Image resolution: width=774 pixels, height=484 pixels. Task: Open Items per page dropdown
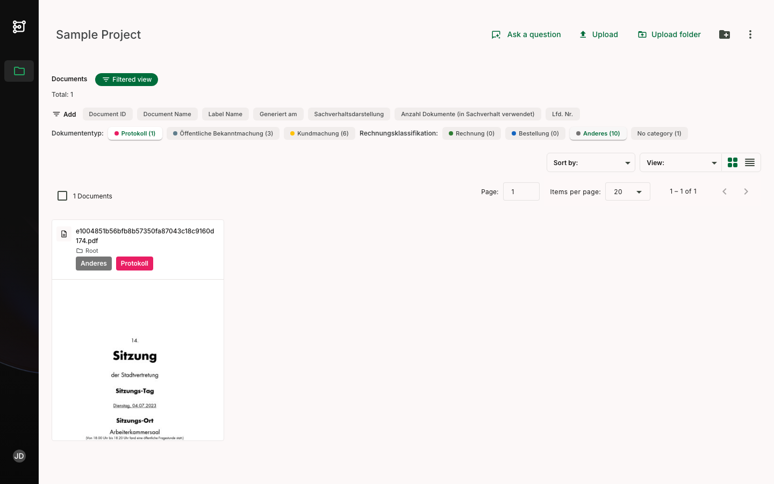[627, 191]
